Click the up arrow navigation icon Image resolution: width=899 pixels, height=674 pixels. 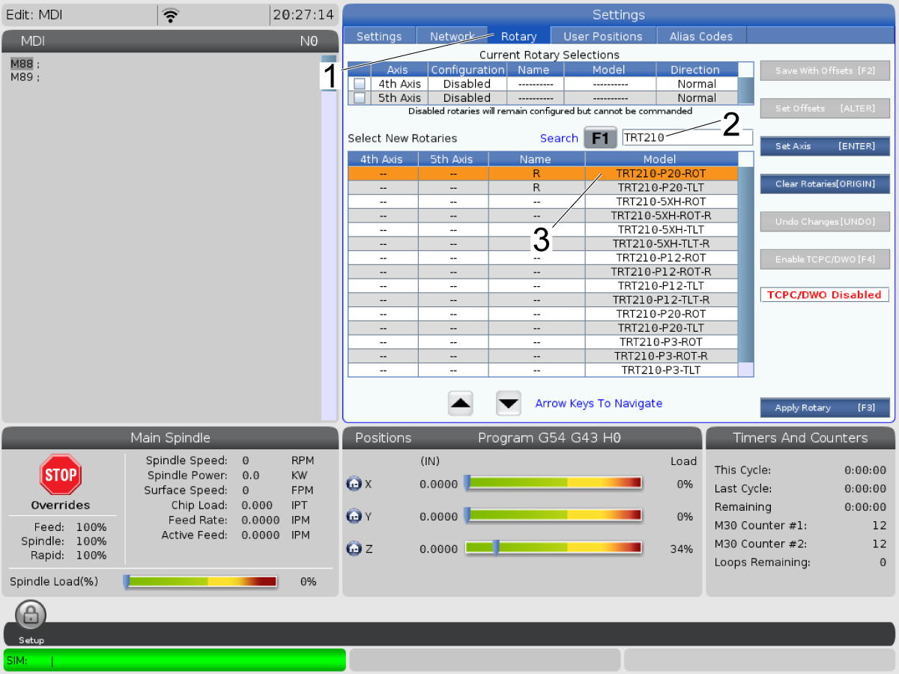pyautogui.click(x=461, y=404)
